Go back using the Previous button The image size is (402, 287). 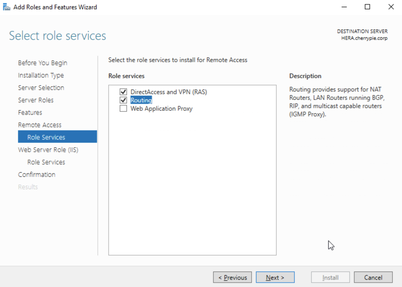tap(232, 277)
